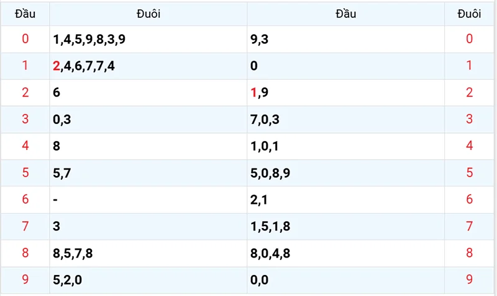The width and height of the screenshot is (497, 296).
Task: Select the red 1 before the 9
Action: 253,93
